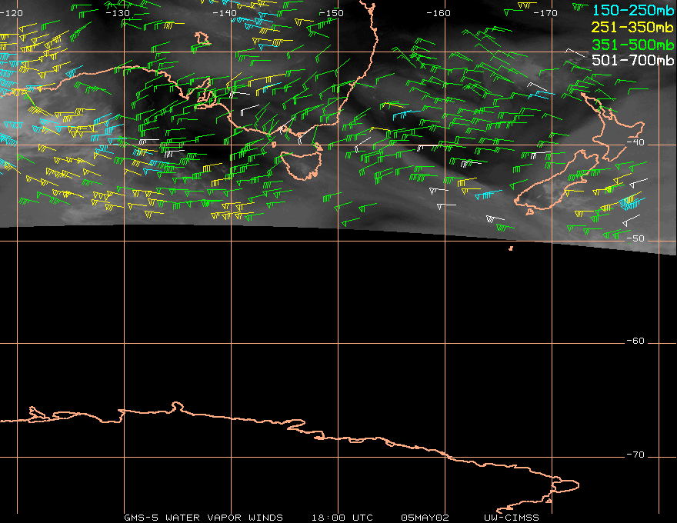
Task: Click the 18:00 UTC time stamp
Action: [x=342, y=518]
